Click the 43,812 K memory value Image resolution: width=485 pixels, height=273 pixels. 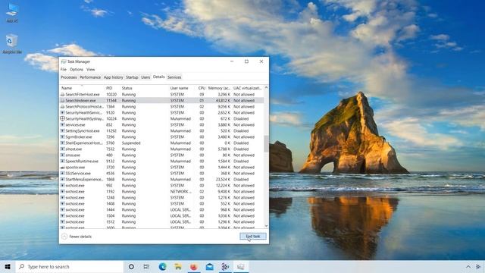(223, 101)
